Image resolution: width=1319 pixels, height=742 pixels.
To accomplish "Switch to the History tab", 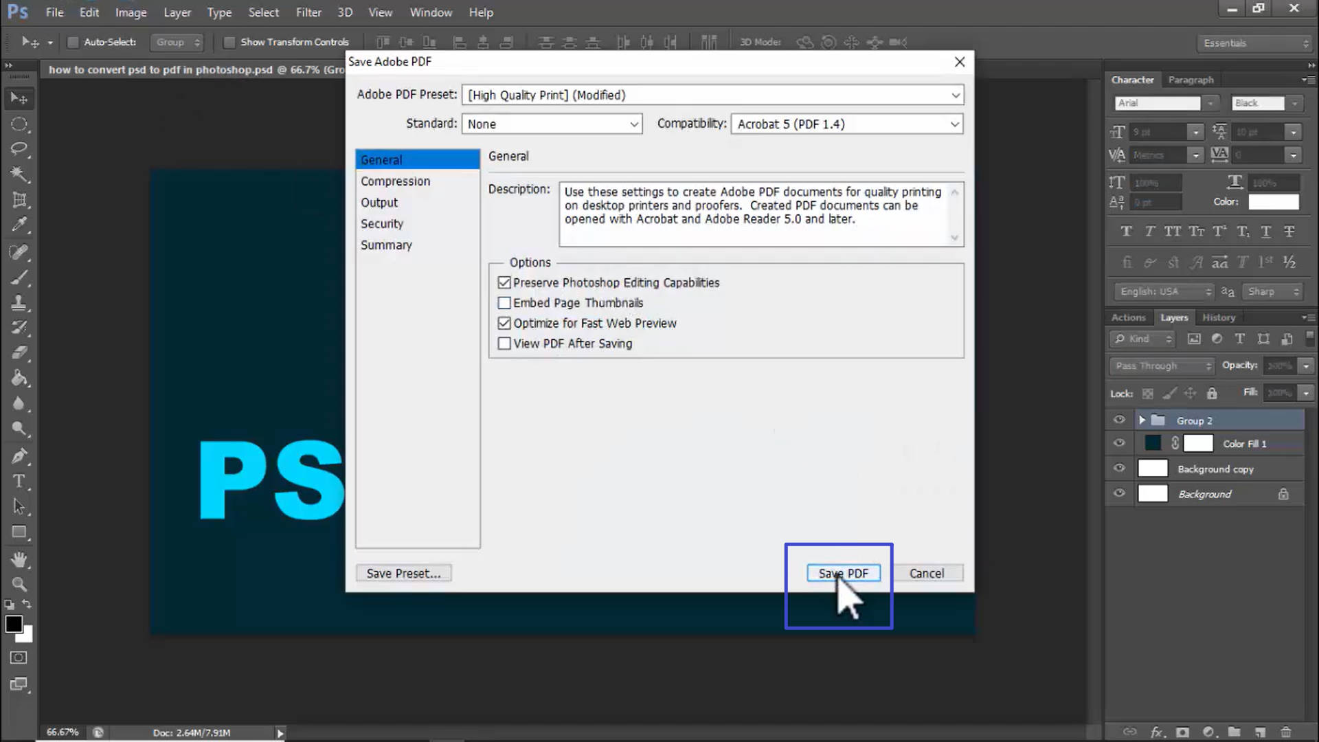I will tap(1219, 317).
